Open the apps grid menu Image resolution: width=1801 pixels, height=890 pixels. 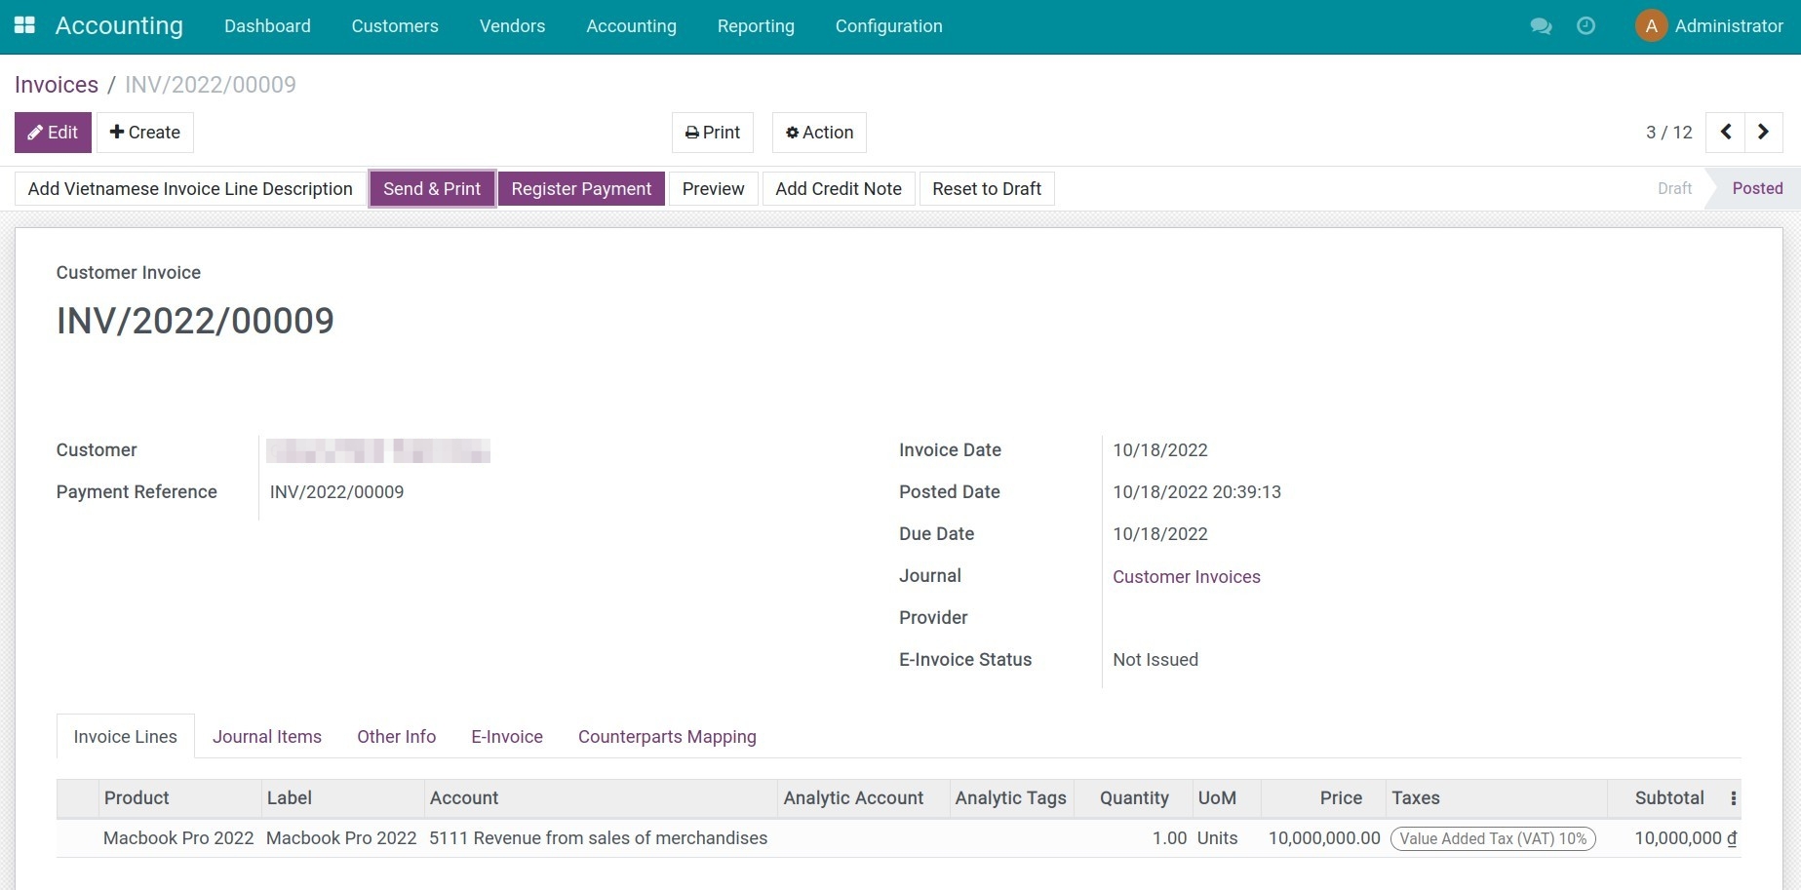24,25
